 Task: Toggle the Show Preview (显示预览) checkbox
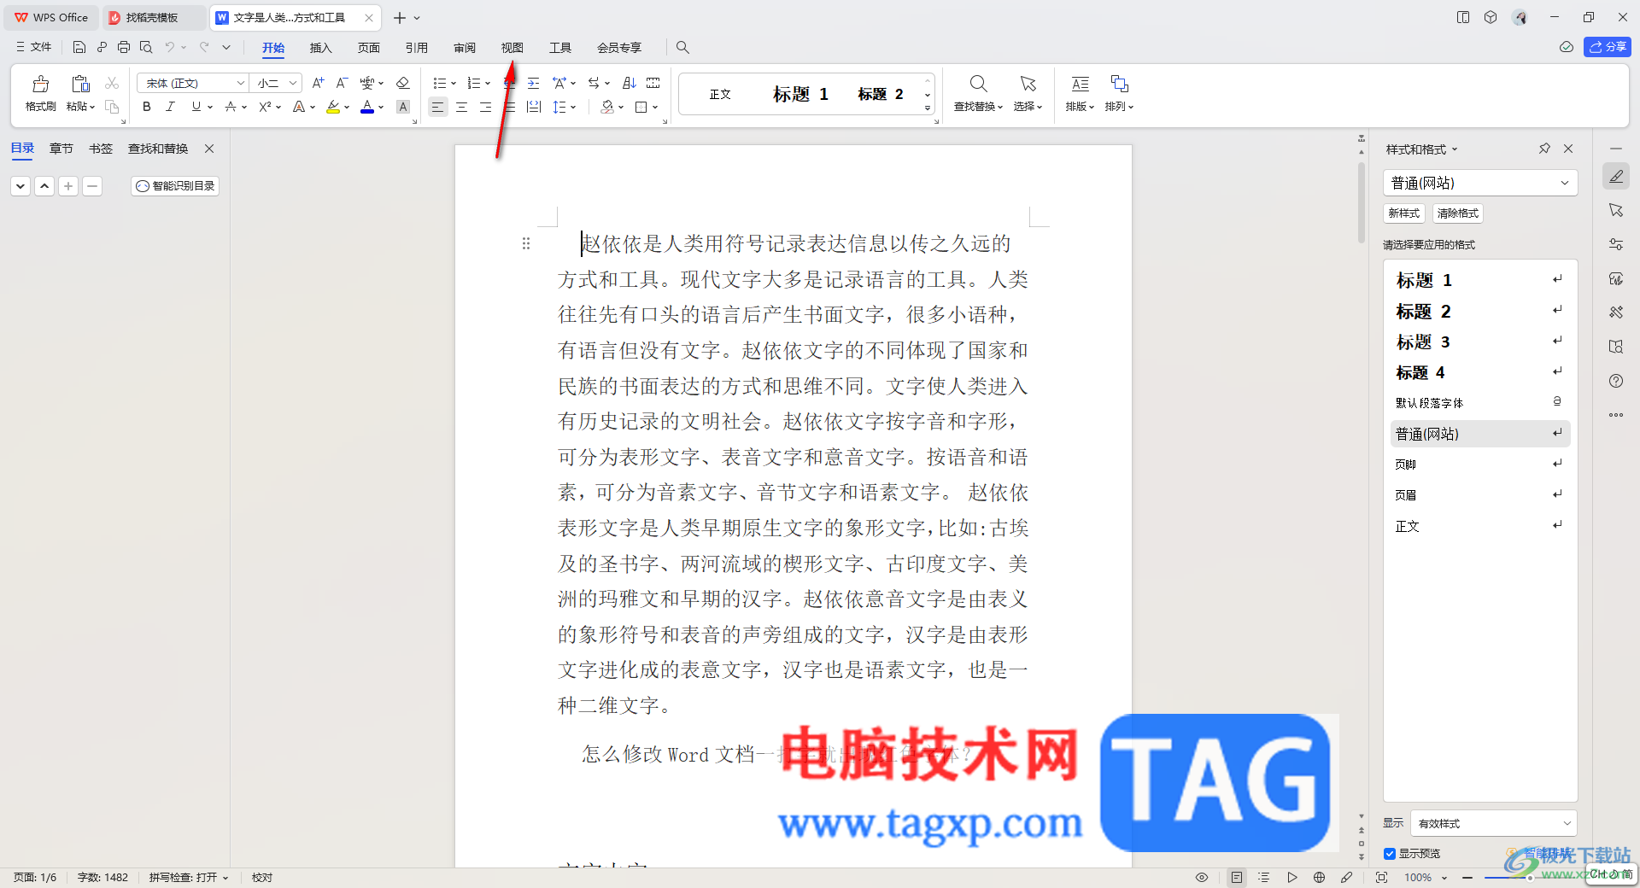click(1390, 854)
